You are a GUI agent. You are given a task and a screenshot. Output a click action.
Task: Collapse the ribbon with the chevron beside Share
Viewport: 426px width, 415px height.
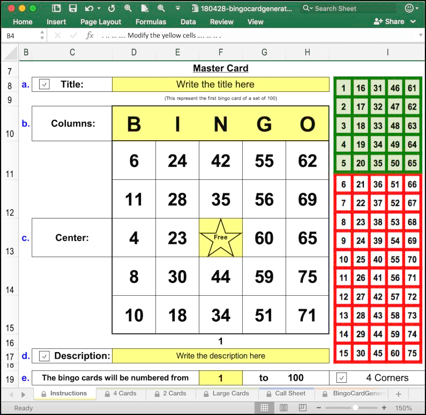pos(413,21)
